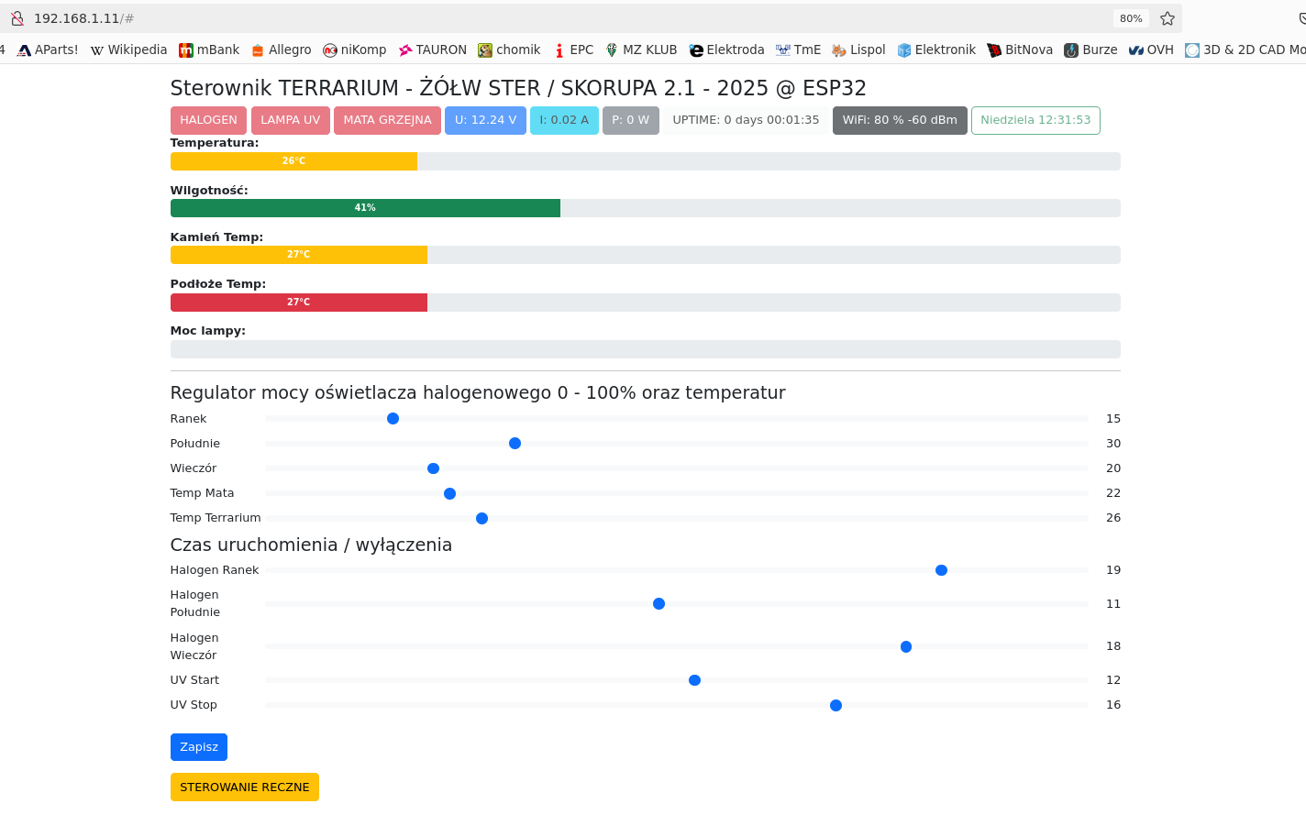Click the 80% zoom level indicator
Viewport: 1306px width, 815px height.
[x=1131, y=18]
